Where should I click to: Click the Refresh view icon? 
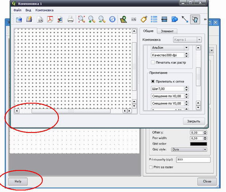pyautogui.click(x=112, y=19)
